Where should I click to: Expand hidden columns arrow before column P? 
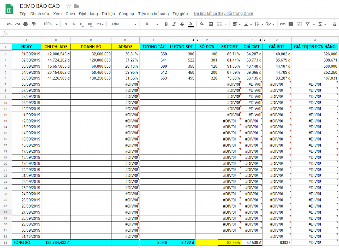[197, 40]
